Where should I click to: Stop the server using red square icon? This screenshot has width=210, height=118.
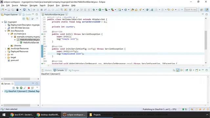(29, 88)
